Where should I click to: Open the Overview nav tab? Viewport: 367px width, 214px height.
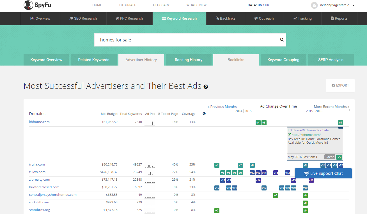tap(40, 18)
